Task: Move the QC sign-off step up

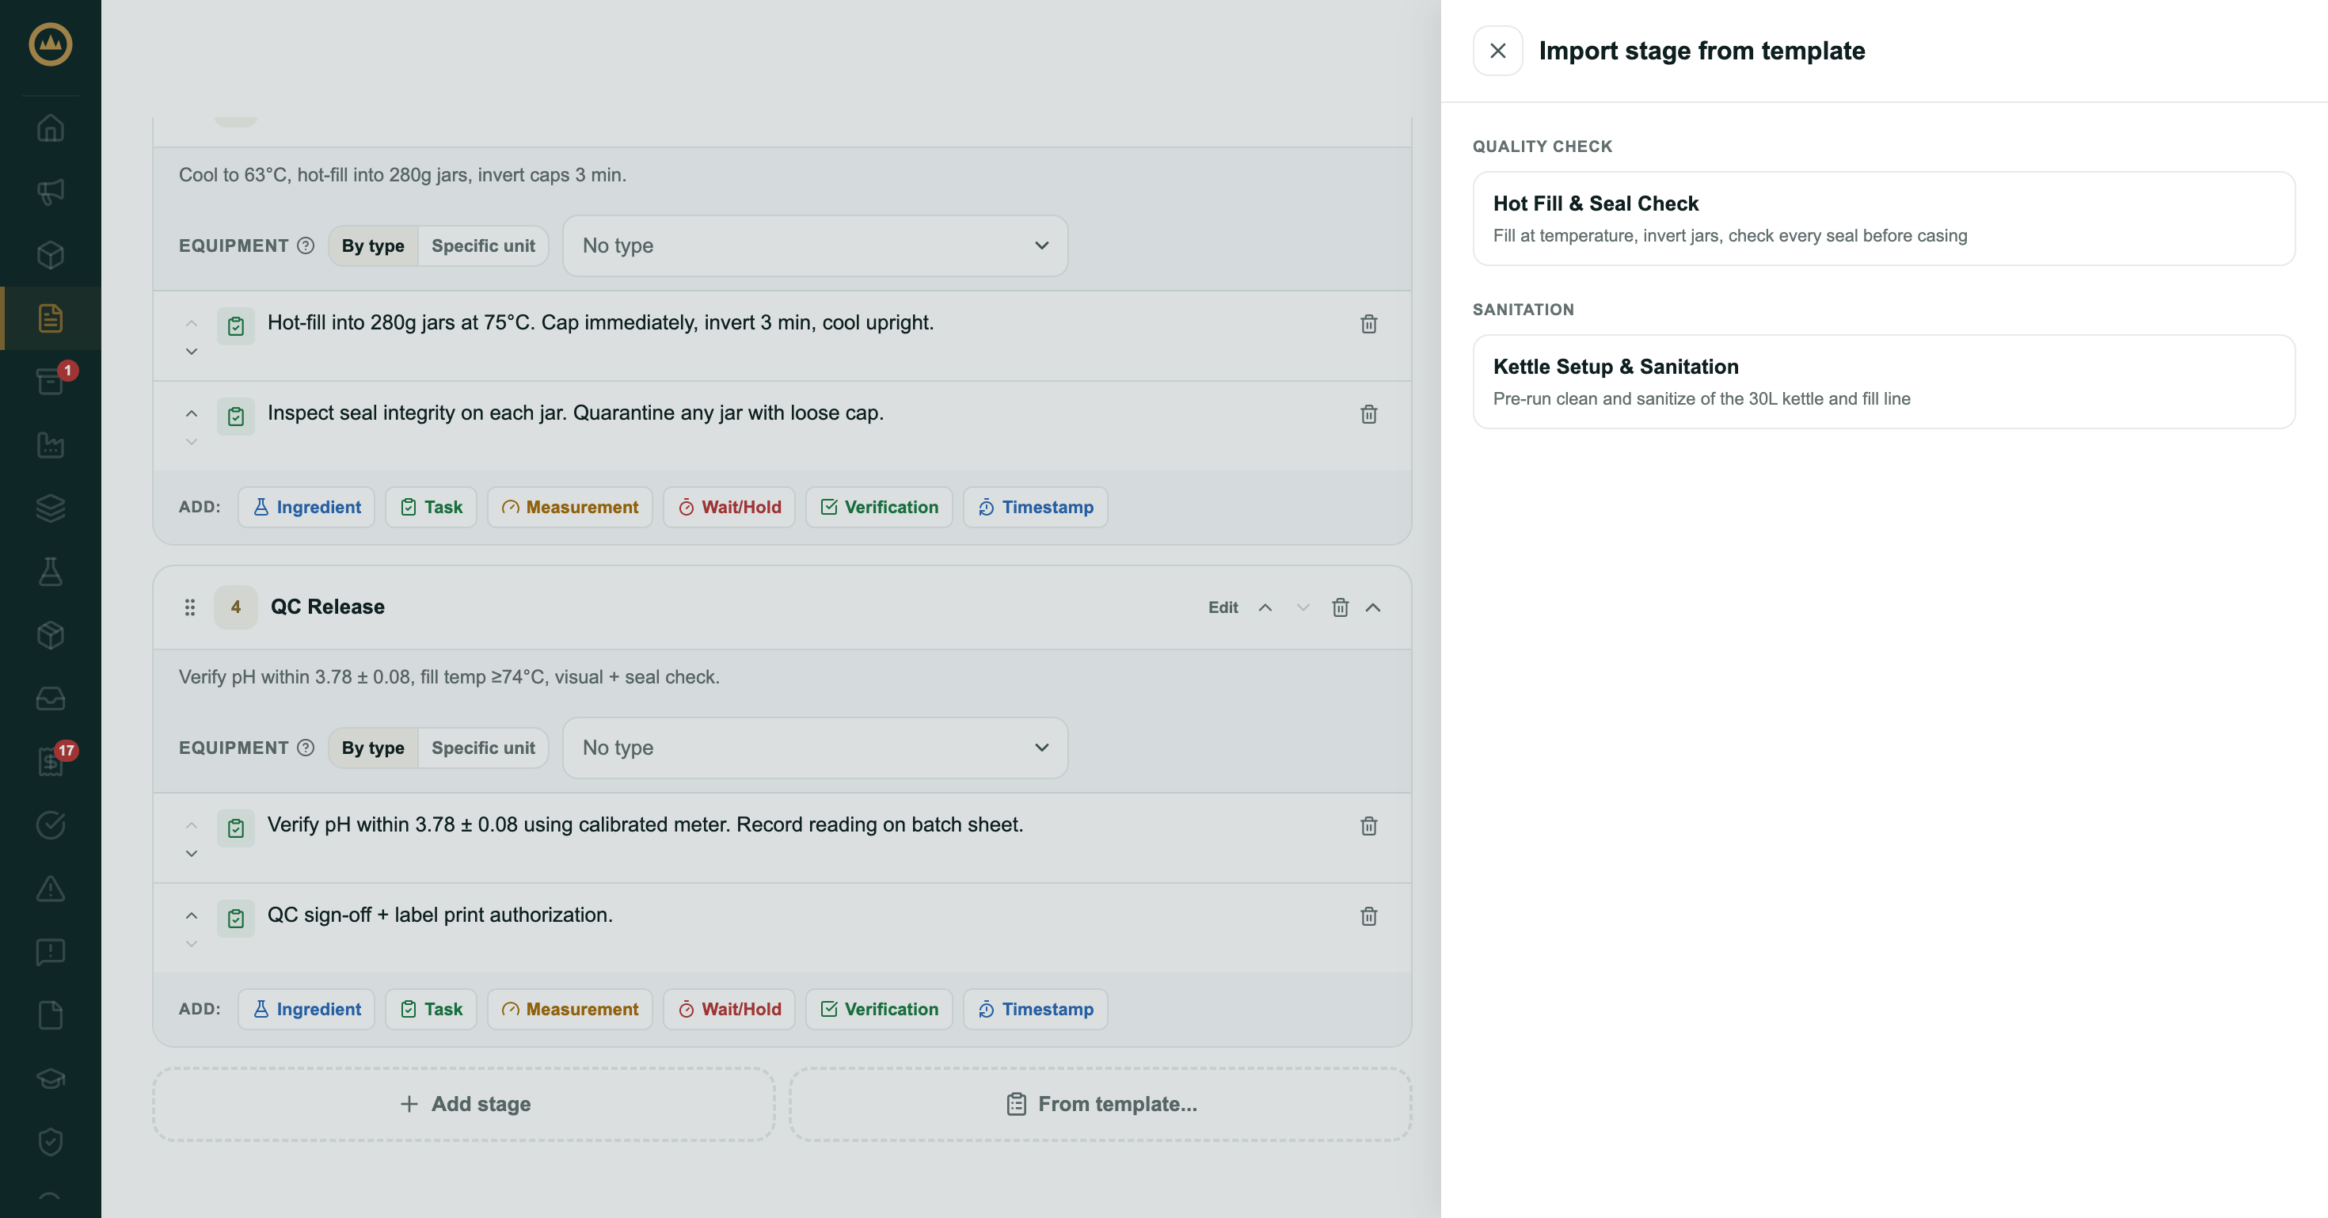Action: click(192, 915)
